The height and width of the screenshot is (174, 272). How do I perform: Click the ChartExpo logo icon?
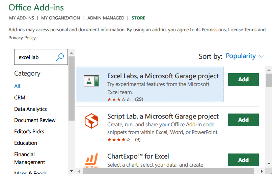click(x=91, y=161)
